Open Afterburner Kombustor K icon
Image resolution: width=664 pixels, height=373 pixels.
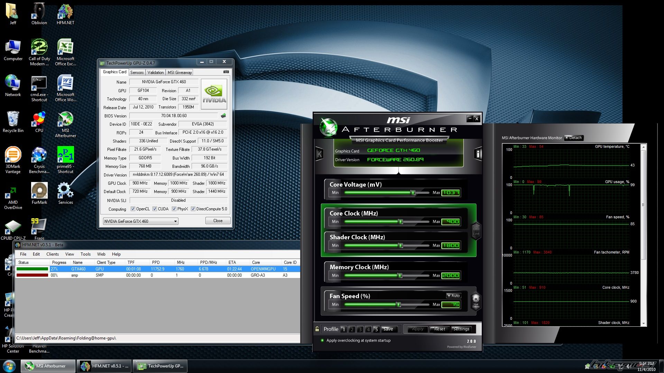pos(319,154)
